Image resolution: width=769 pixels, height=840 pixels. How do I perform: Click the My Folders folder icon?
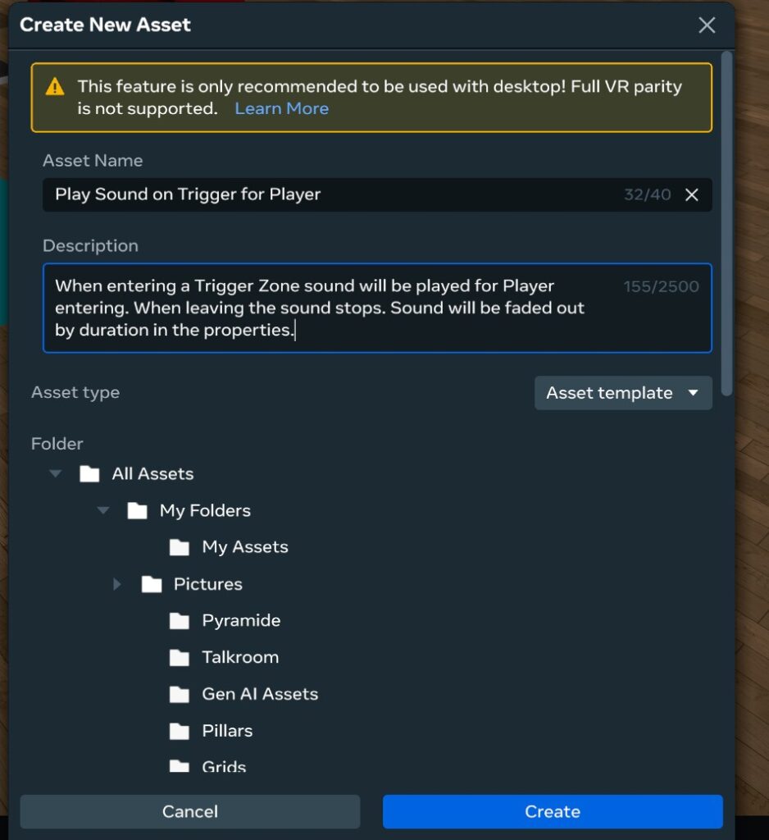(x=136, y=510)
